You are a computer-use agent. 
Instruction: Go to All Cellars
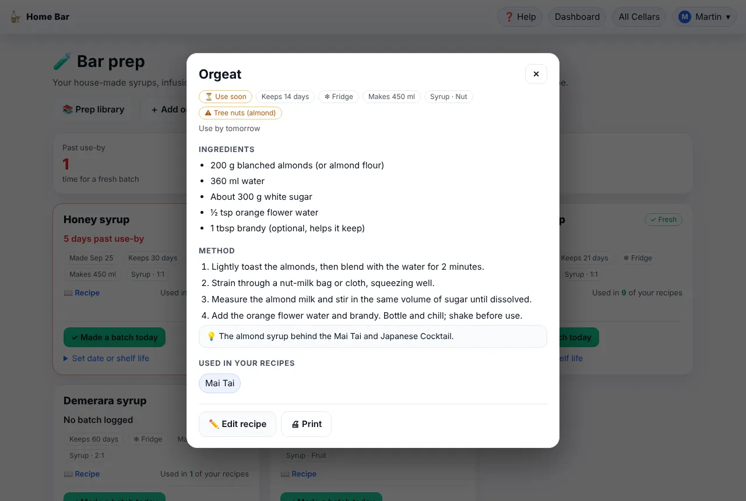point(639,17)
